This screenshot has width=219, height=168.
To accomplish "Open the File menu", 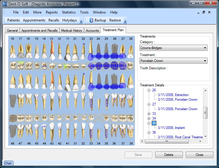I will click(x=16, y=12).
